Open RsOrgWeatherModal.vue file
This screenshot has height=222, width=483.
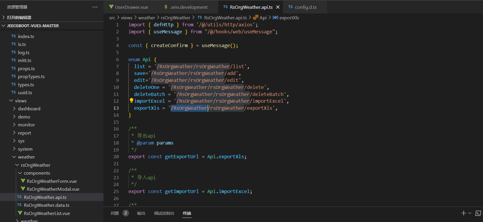(52, 189)
